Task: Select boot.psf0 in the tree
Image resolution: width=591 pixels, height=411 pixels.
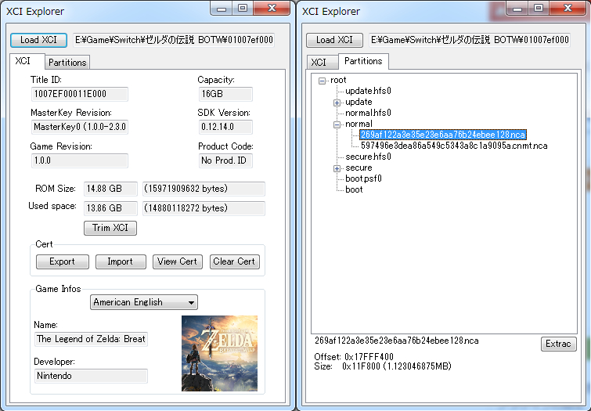Action: pyautogui.click(x=363, y=178)
